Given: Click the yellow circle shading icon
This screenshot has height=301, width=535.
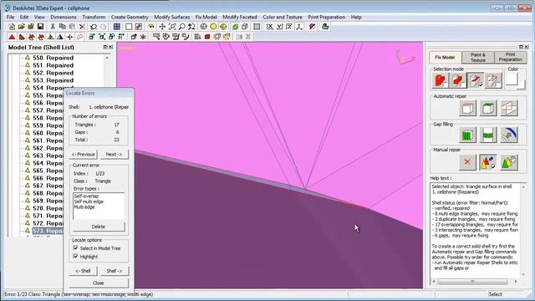Looking at the screenshot, I should pos(213,27).
